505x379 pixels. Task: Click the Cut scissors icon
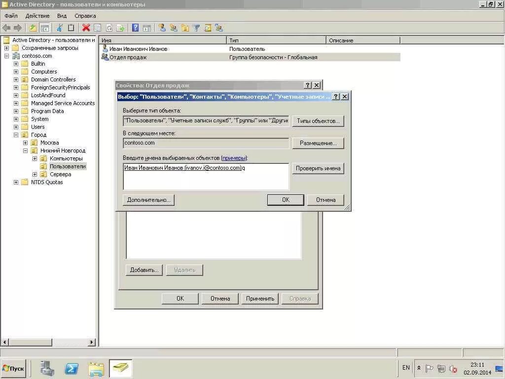[x=60, y=28]
